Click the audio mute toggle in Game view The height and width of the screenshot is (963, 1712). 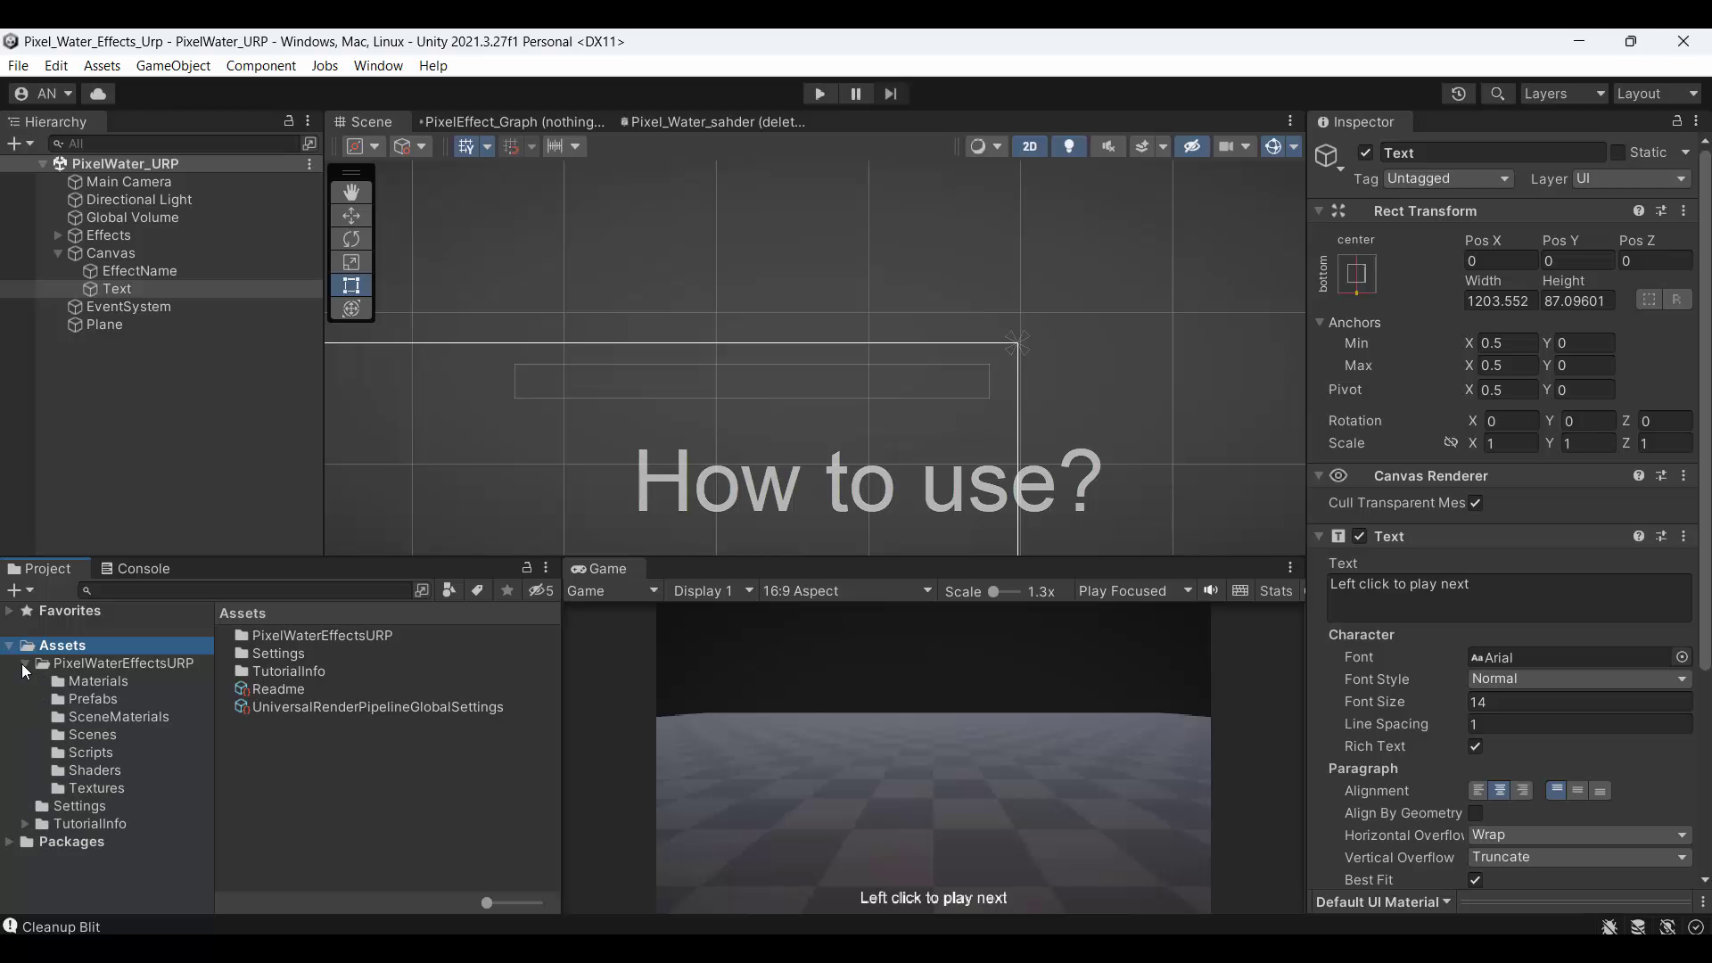(1210, 590)
